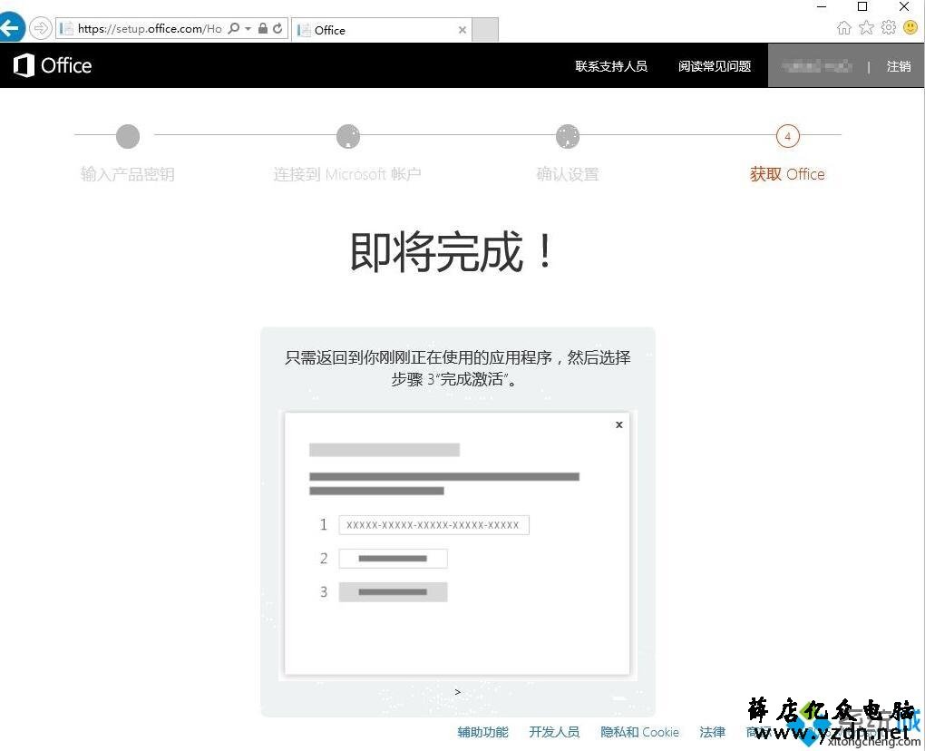Click the 即将完成！ heading
Viewport: 925px width, 751px height.
(453, 252)
